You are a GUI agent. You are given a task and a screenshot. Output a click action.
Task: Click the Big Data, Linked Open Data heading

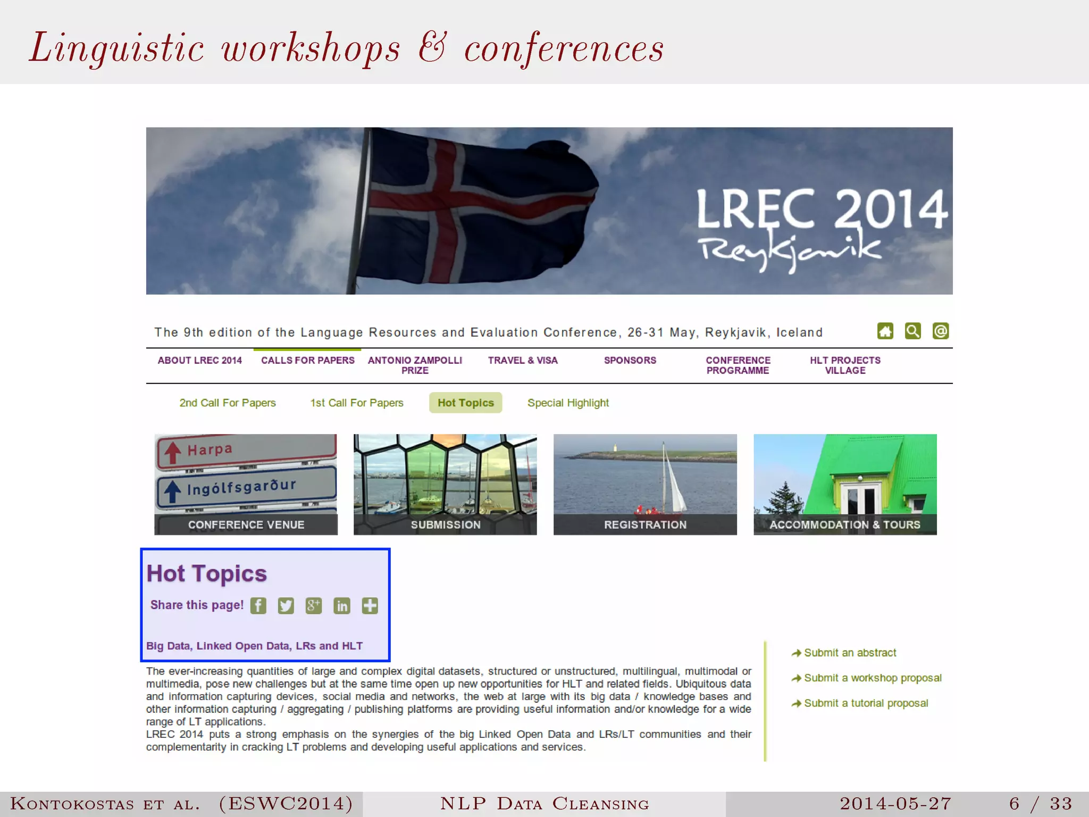(x=255, y=646)
